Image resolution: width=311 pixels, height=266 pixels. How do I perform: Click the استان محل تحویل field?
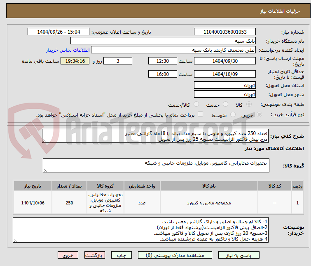click(225, 85)
